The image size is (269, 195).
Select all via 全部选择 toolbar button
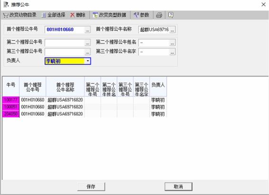click(x=53, y=15)
